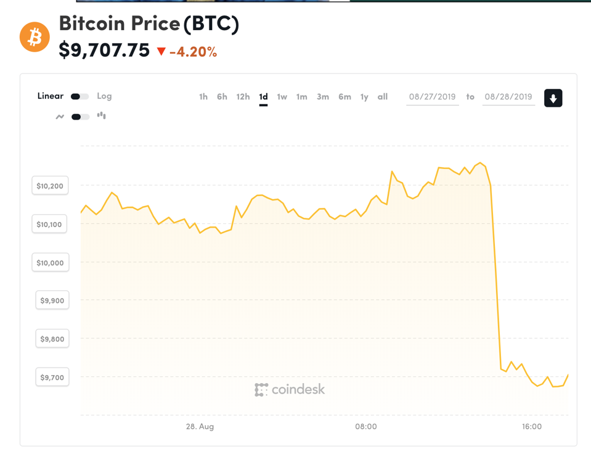The image size is (591, 454).
Task: Open the 08/28/2019 end date field
Action: (508, 97)
